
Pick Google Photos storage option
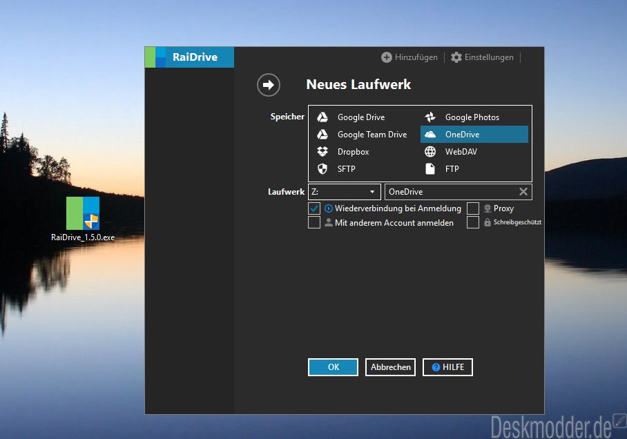click(x=474, y=117)
